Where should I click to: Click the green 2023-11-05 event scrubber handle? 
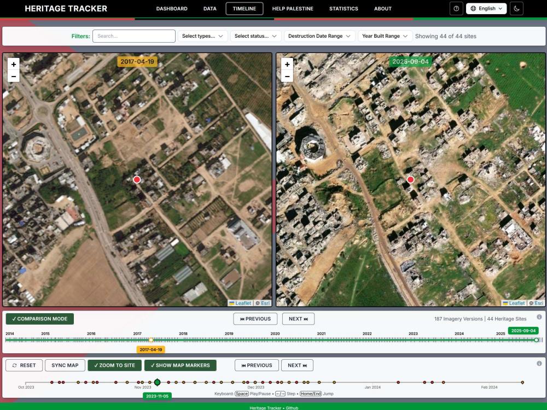[158, 383]
